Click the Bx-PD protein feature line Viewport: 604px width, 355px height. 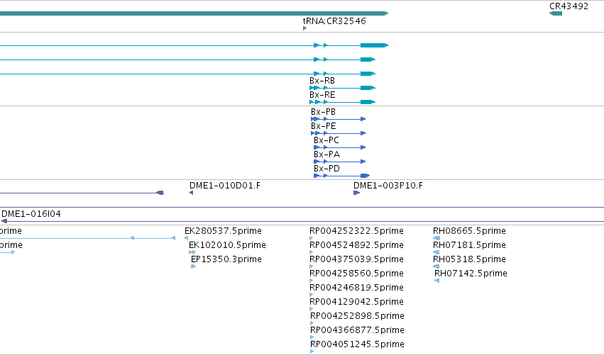click(341, 176)
